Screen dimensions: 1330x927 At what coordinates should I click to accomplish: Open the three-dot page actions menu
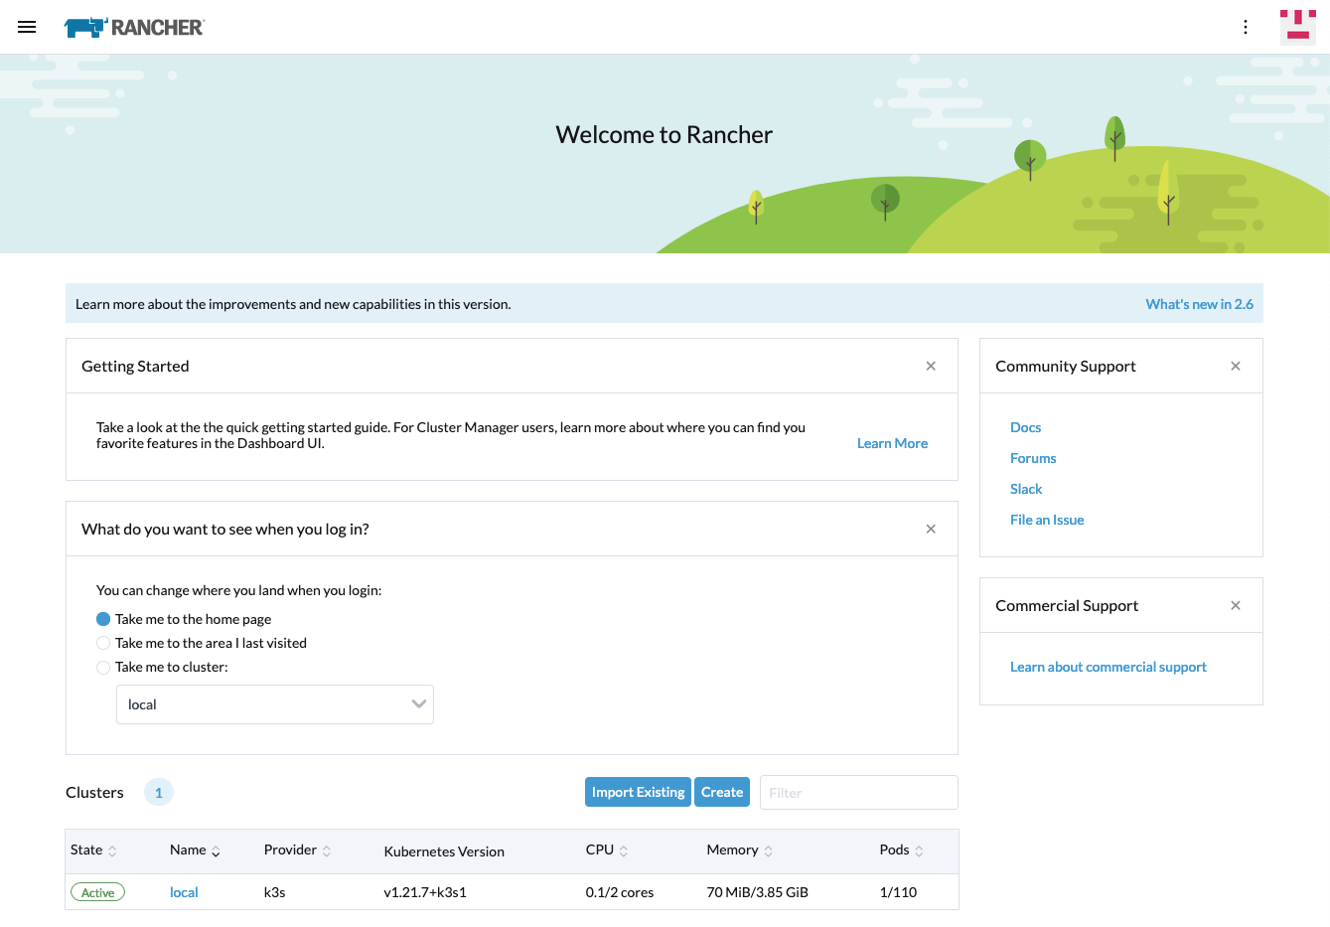(x=1245, y=27)
